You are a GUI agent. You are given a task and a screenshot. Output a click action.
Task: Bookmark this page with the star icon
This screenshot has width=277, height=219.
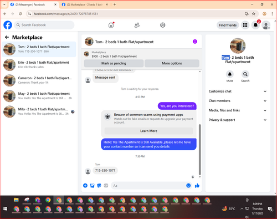tap(254, 14)
